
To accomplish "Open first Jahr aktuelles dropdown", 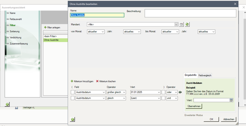I will click(139, 31).
